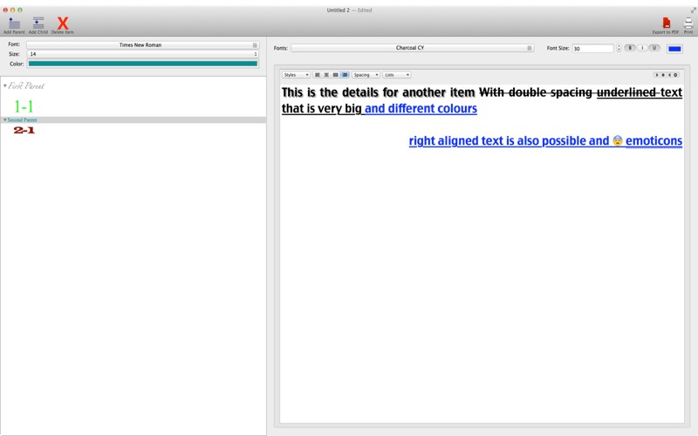Toggle the underline U button
698x436 pixels.
[x=654, y=48]
